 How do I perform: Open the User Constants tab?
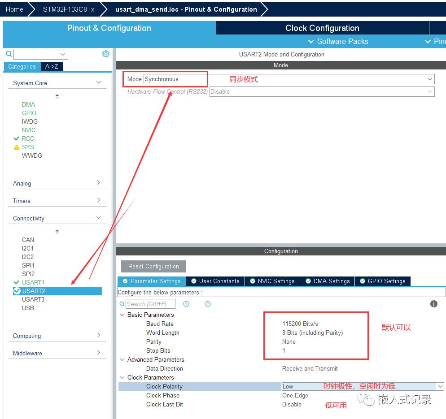[216, 281]
